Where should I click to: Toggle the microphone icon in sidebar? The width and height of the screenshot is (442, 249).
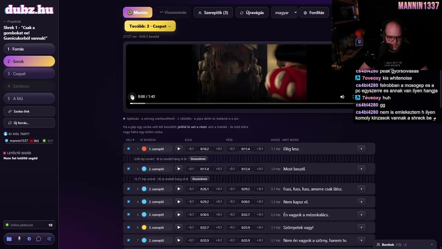[19, 239]
